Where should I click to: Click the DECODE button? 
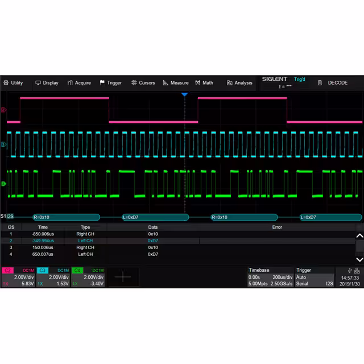pyautogui.click(x=333, y=83)
